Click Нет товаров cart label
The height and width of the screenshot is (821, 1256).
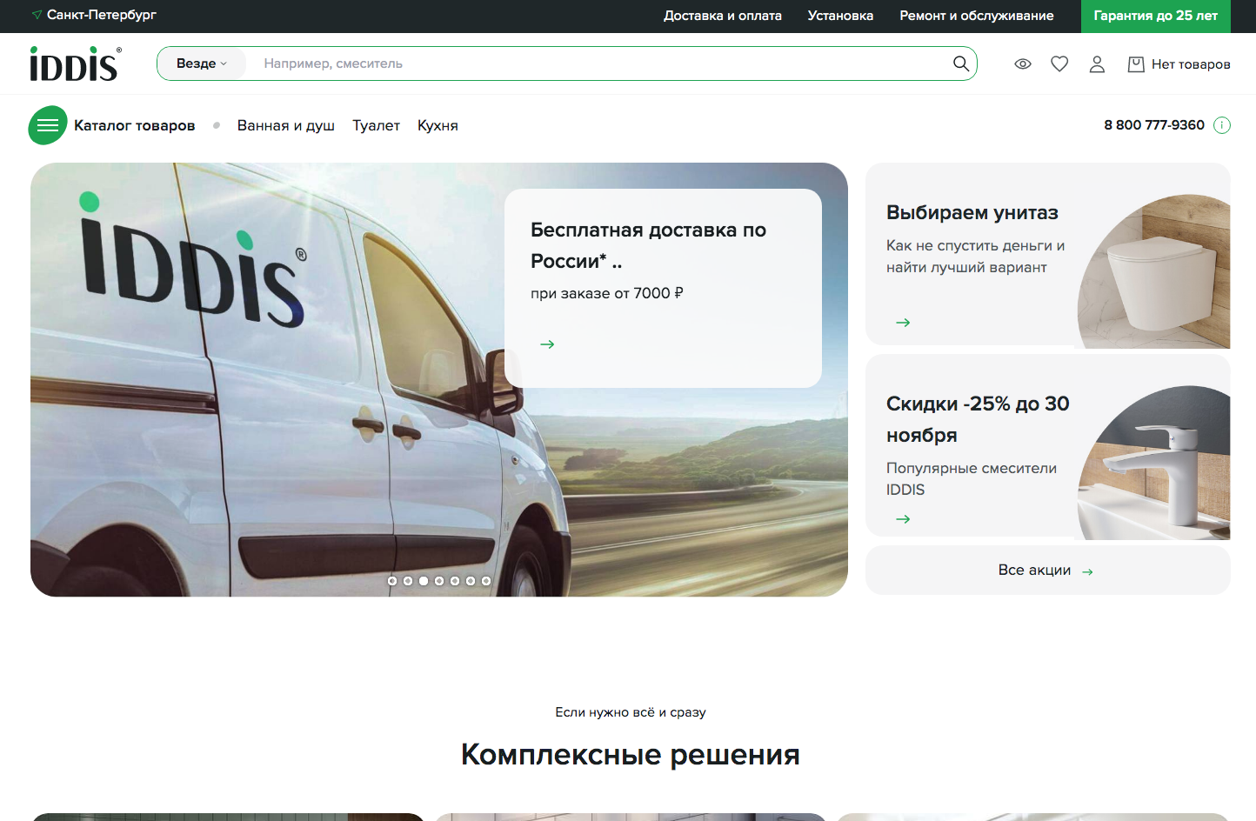pos(1191,64)
